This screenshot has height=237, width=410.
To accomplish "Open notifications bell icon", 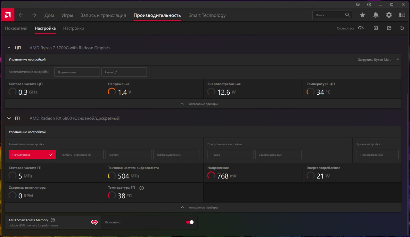I will pos(376,15).
